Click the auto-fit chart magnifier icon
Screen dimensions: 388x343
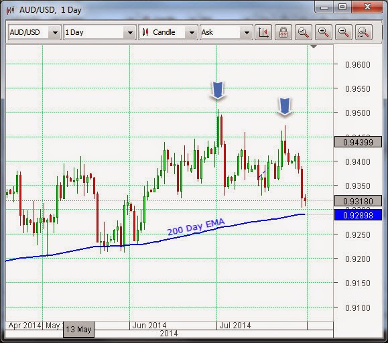[304, 32]
